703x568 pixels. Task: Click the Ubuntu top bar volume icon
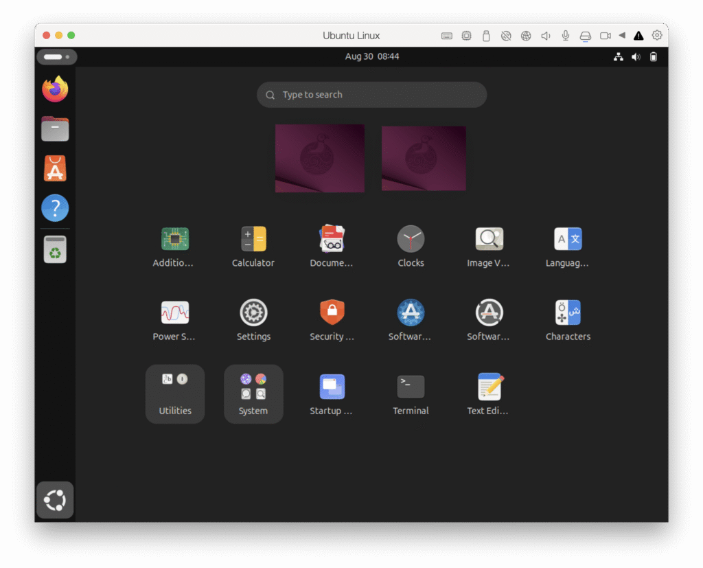pyautogui.click(x=636, y=57)
